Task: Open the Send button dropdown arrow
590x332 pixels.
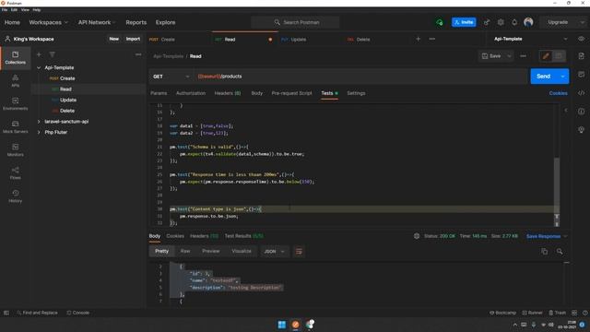Action: 562,77
